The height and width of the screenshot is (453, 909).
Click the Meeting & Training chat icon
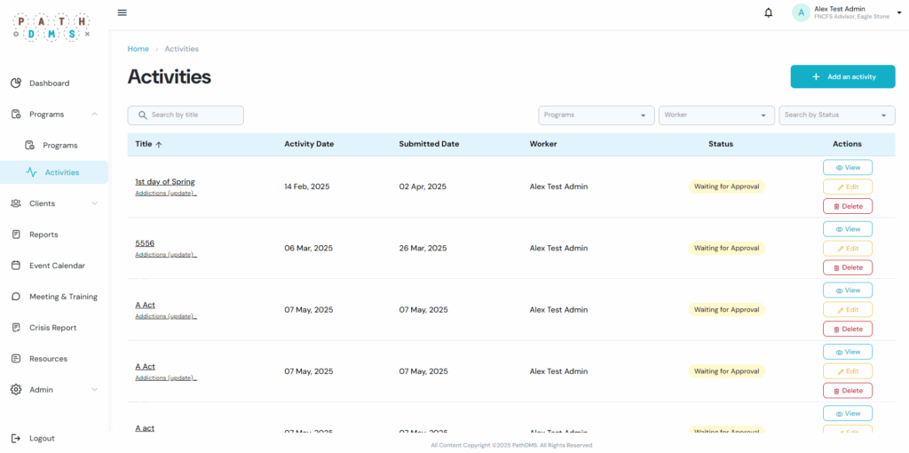(x=16, y=297)
